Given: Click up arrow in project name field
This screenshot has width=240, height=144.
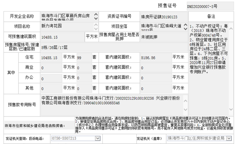Looking at the screenshot, I should pos(96,25).
